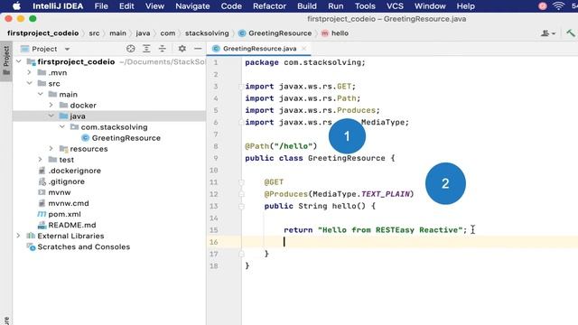The width and height of the screenshot is (578, 325).
Task: Select the mvnw file
Action: (59, 192)
